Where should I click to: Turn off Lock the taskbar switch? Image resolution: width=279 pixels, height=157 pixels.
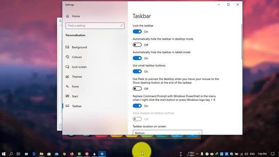(x=137, y=31)
